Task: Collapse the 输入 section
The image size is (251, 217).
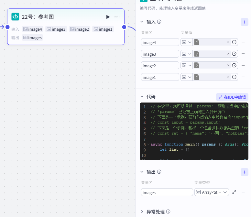Action: tap(142, 22)
